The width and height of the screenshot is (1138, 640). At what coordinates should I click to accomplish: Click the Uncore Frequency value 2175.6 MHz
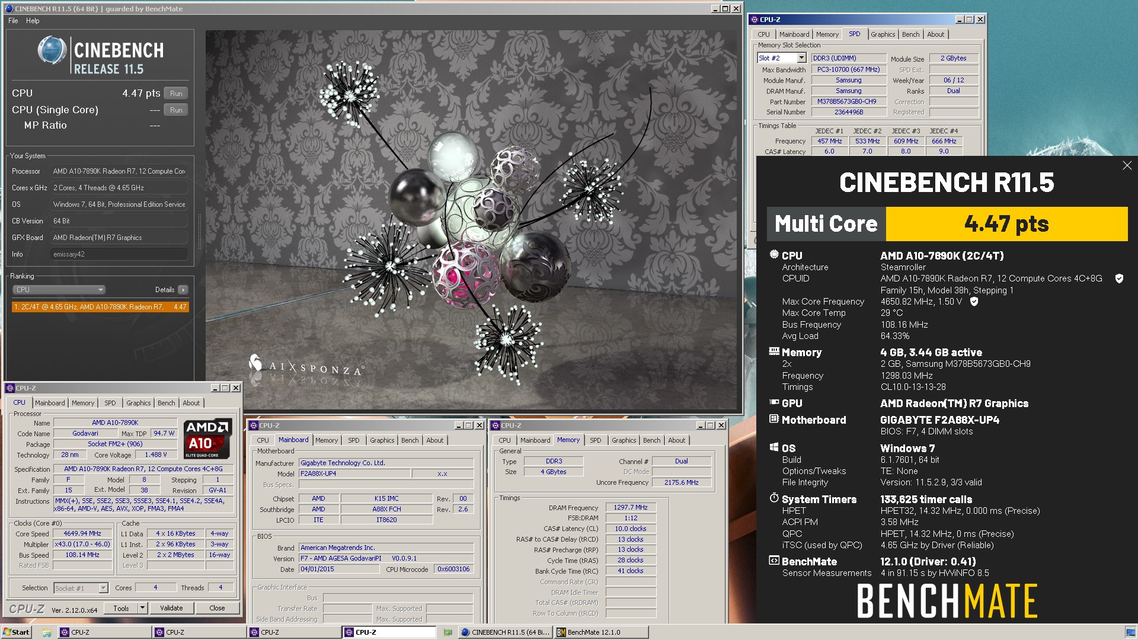click(x=682, y=482)
